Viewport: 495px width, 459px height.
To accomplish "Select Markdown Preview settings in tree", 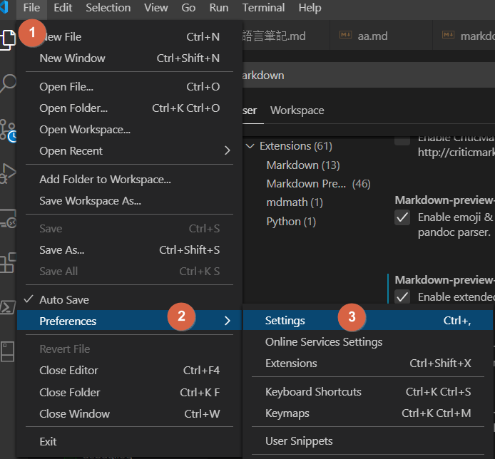I will (307, 184).
